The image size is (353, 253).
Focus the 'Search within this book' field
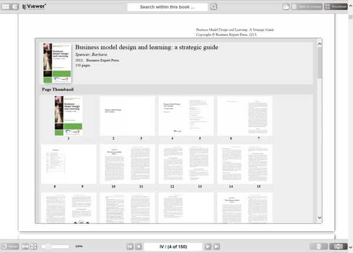(x=167, y=7)
